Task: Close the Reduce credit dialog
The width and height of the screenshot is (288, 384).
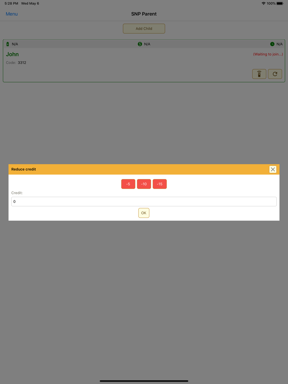Action: tap(273, 169)
